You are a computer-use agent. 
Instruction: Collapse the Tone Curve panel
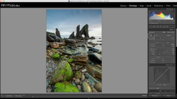(x=175, y=65)
